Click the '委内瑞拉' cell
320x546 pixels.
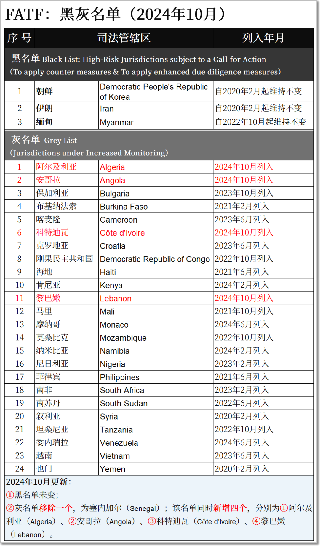pos(66,442)
